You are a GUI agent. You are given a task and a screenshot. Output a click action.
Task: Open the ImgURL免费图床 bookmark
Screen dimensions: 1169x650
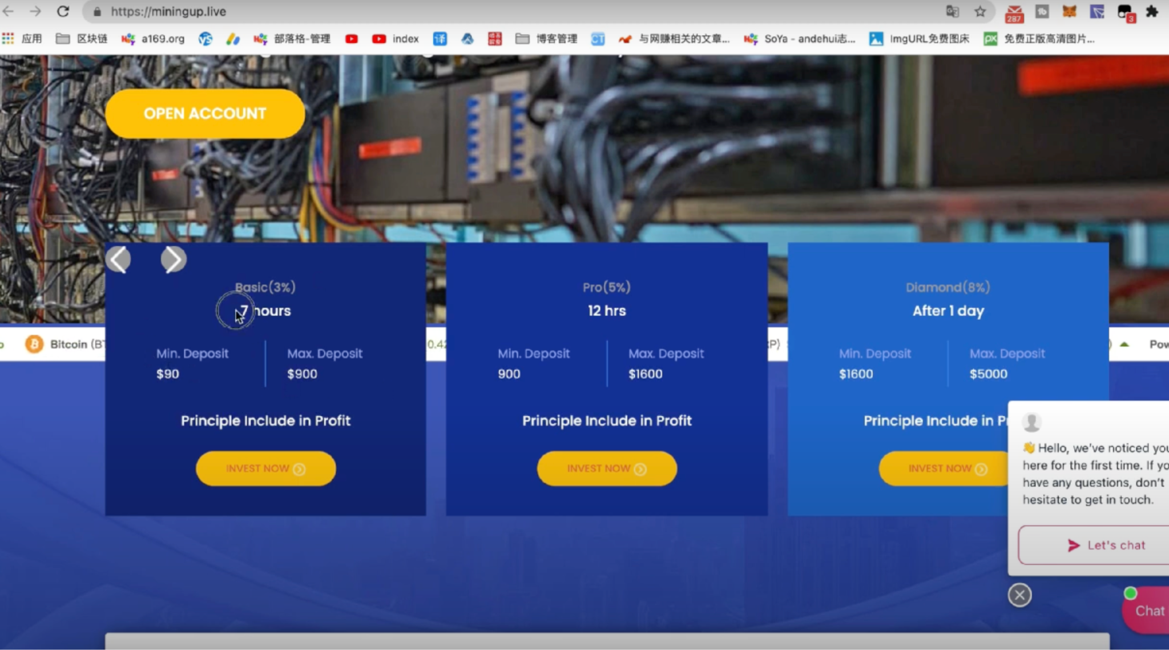(920, 39)
